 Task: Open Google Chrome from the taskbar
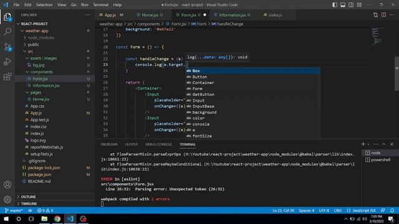coord(57,219)
